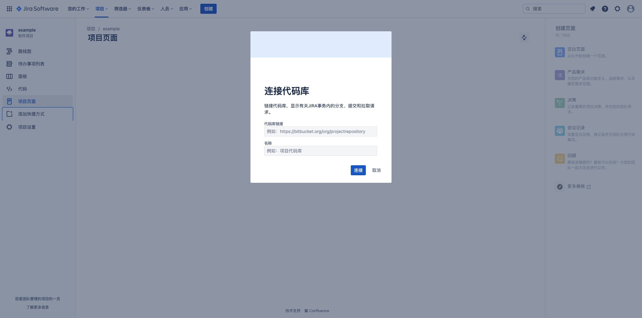Click the 产品需求 template icon
This screenshot has height=318, width=642.
[x=560, y=75]
